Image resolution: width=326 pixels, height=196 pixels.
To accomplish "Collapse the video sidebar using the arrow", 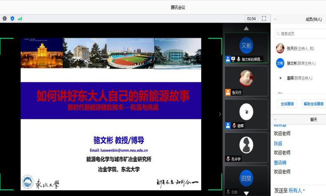I will click(x=220, y=114).
